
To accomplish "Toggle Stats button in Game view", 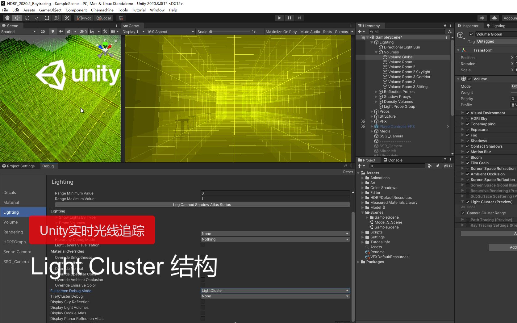I will (x=327, y=31).
